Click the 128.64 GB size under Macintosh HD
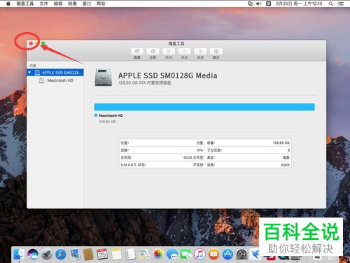 [107, 122]
